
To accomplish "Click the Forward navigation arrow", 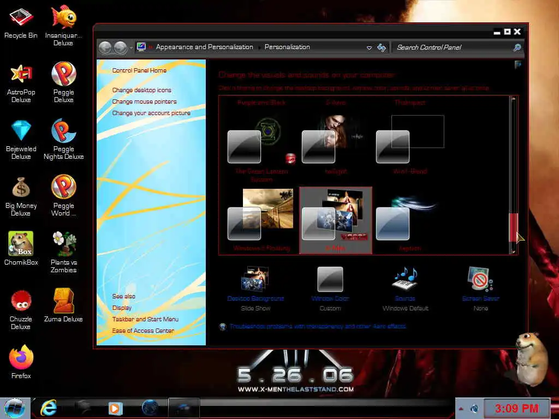I will click(x=121, y=47).
